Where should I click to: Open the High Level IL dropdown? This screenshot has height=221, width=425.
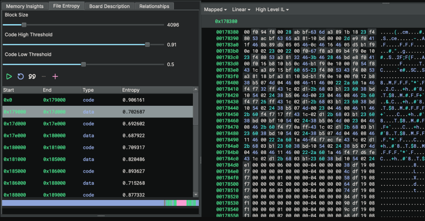tap(272, 9)
